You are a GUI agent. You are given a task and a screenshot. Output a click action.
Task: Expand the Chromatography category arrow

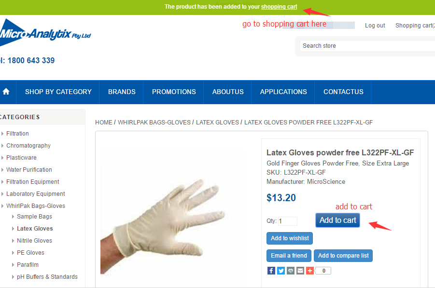2,146
